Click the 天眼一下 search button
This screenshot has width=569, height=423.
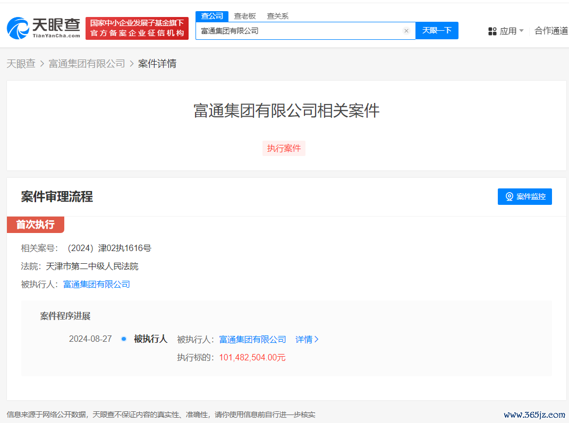coord(437,30)
